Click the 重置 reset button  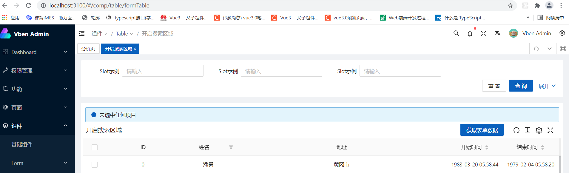click(x=494, y=86)
